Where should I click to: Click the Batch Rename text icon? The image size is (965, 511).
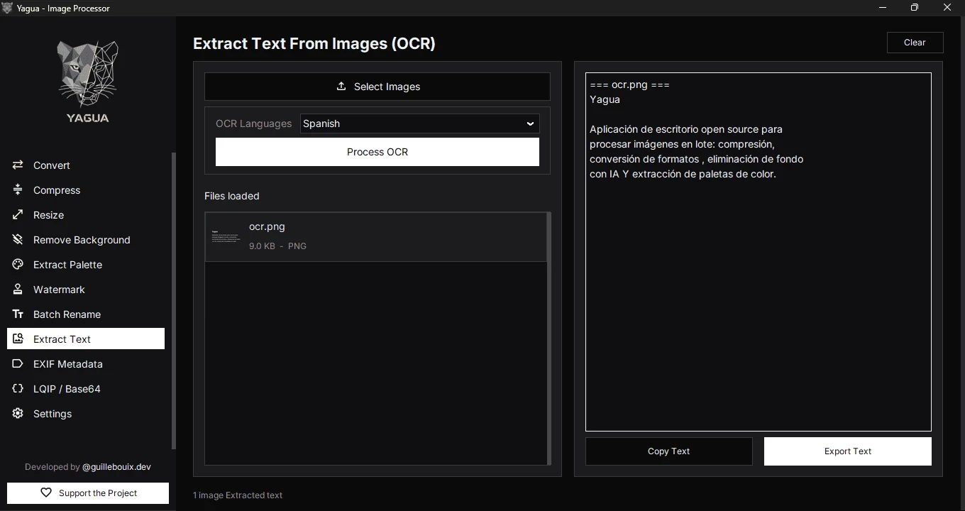point(18,314)
